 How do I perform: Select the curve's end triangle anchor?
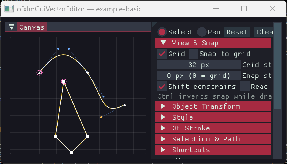[125, 105]
